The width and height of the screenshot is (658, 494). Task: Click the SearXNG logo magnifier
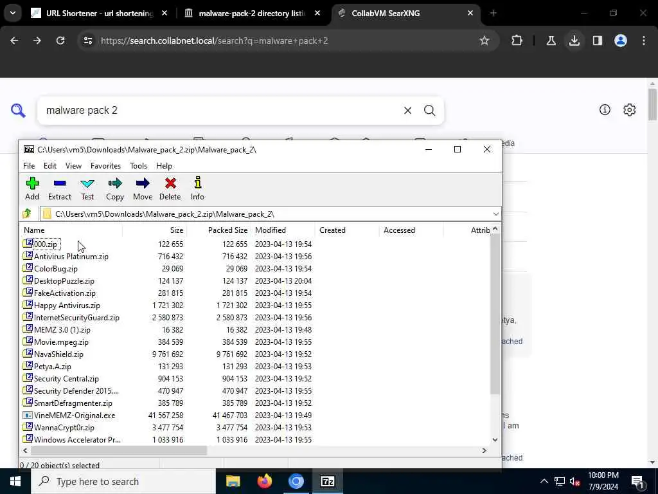(18, 111)
